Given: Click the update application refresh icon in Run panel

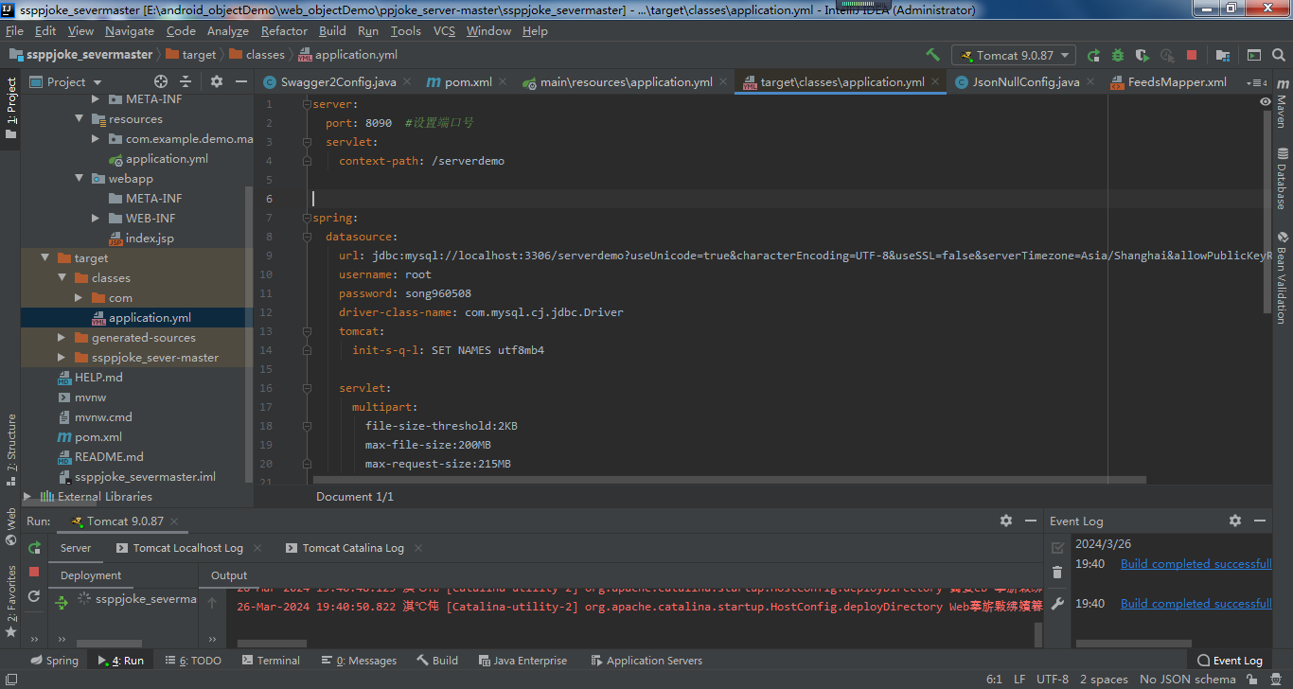Looking at the screenshot, I should pyautogui.click(x=34, y=595).
